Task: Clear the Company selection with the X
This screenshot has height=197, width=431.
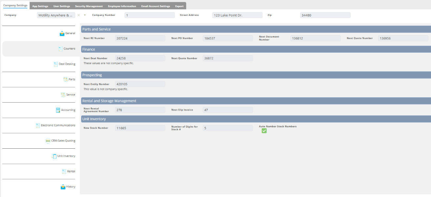Action: click(x=79, y=15)
